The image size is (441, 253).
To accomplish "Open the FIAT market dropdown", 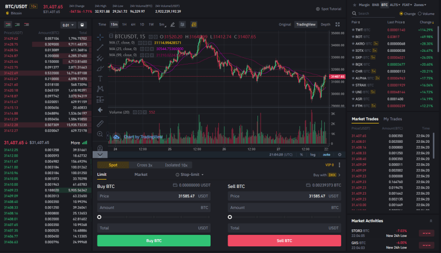I will 407,5.
